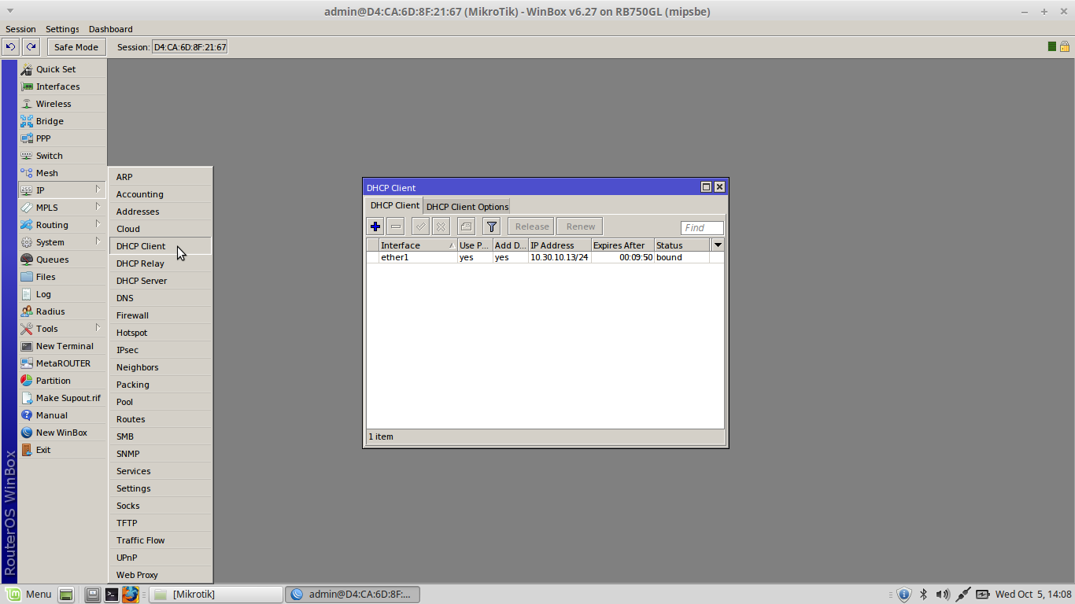
Task: Click the redo arrow icon
Action: point(31,47)
